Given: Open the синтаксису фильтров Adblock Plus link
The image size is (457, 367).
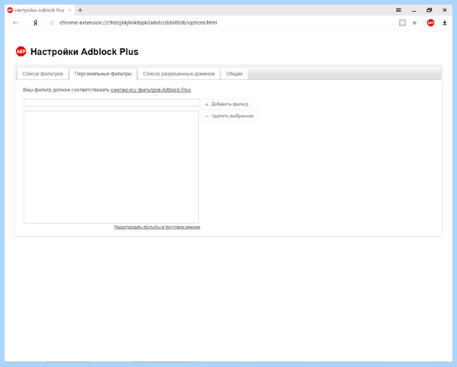Looking at the screenshot, I should click(x=151, y=90).
